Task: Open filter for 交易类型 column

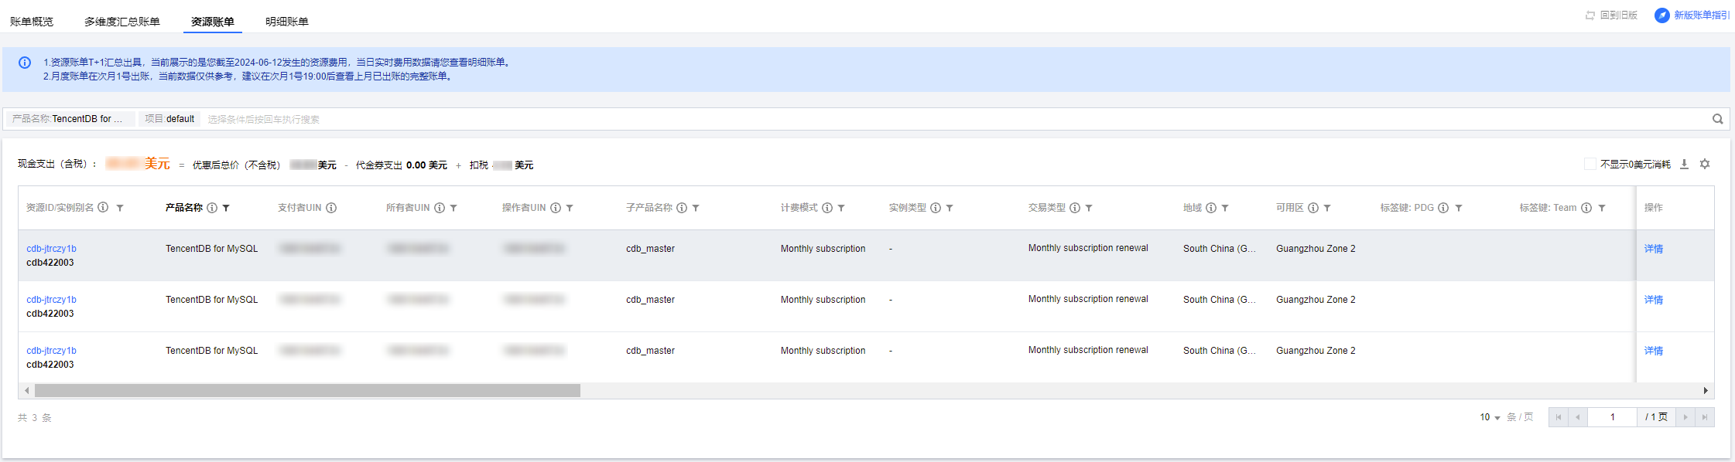Action: pyautogui.click(x=1089, y=208)
